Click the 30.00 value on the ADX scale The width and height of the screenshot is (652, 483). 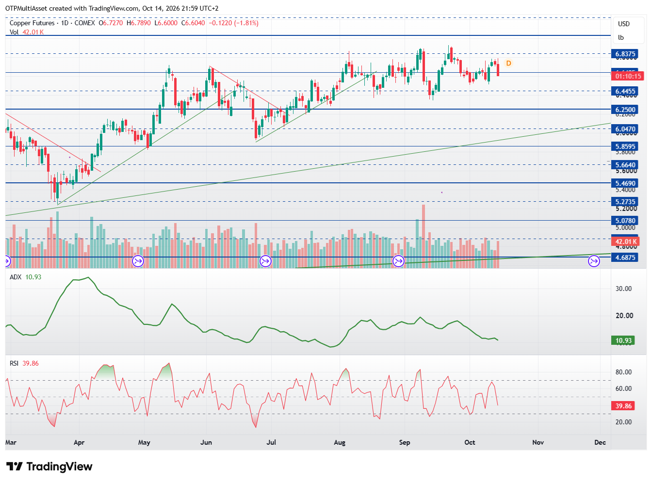click(624, 289)
